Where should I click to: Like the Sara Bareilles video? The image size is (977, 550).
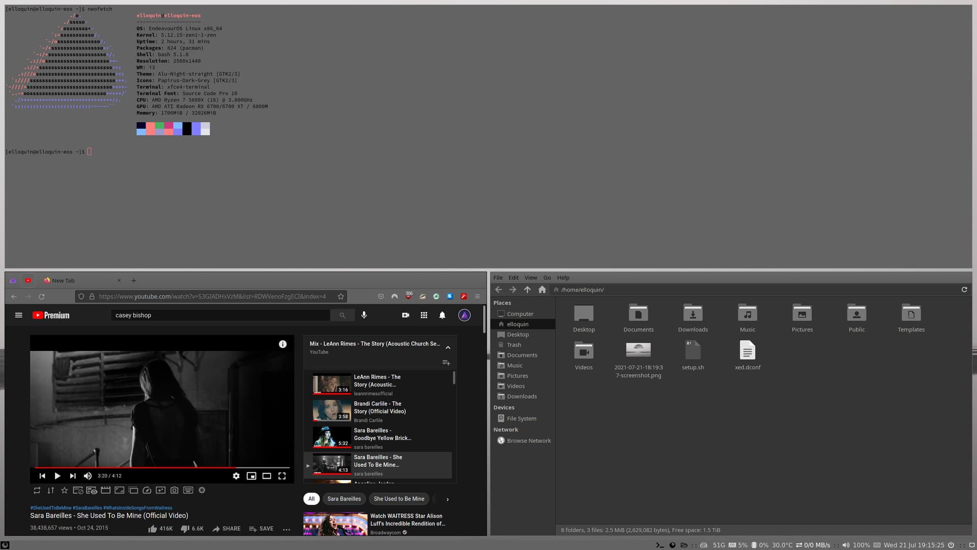pos(160,529)
